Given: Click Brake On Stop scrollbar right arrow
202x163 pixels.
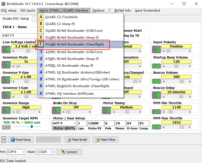Looking at the screenshot, I should pyautogui.click(x=90, y=112).
